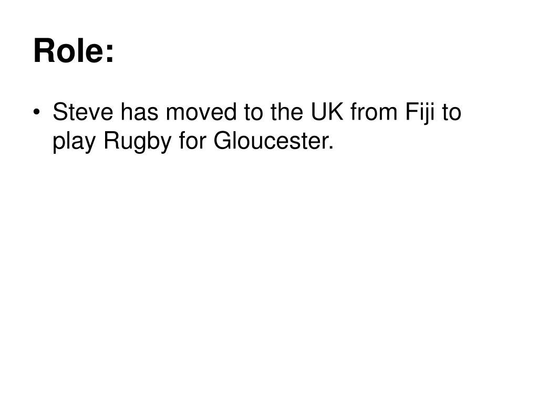This screenshot has width=538, height=403.
Task: Click the word "from"
Action: (374, 112)
